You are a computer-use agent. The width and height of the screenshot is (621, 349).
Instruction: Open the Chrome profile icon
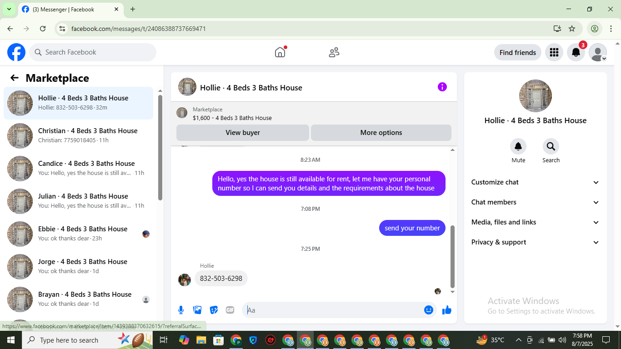[595, 29]
